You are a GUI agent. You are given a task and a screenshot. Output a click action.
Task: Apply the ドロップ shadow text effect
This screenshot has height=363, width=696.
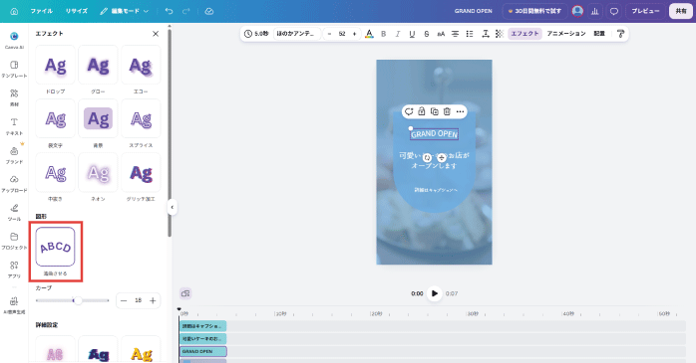pos(56,65)
